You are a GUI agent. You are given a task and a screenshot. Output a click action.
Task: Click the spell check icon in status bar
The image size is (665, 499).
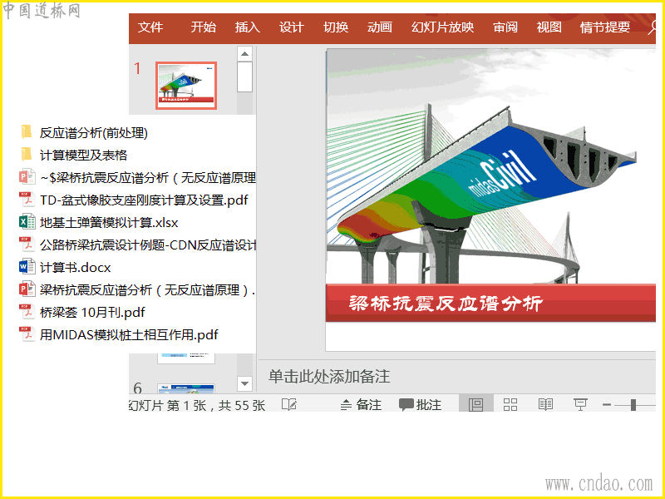point(289,405)
